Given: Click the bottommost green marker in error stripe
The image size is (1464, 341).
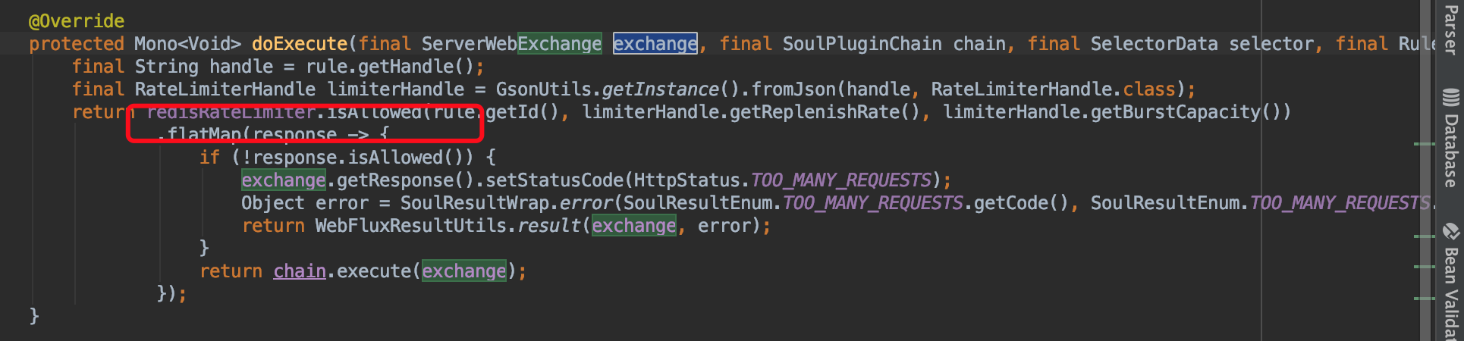Looking at the screenshot, I should coord(1424,298).
